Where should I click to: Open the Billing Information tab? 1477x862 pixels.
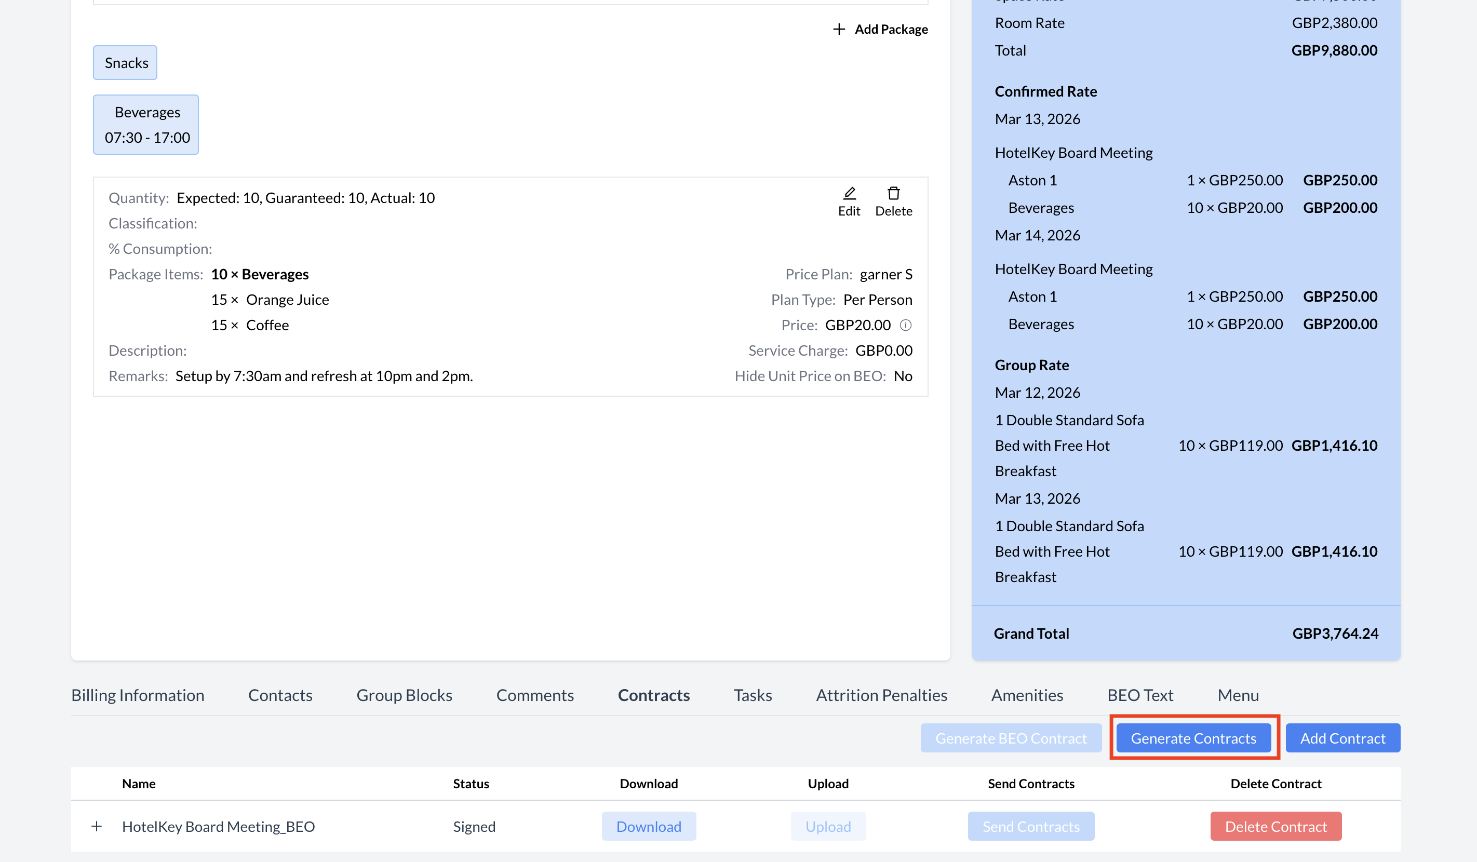tap(138, 695)
